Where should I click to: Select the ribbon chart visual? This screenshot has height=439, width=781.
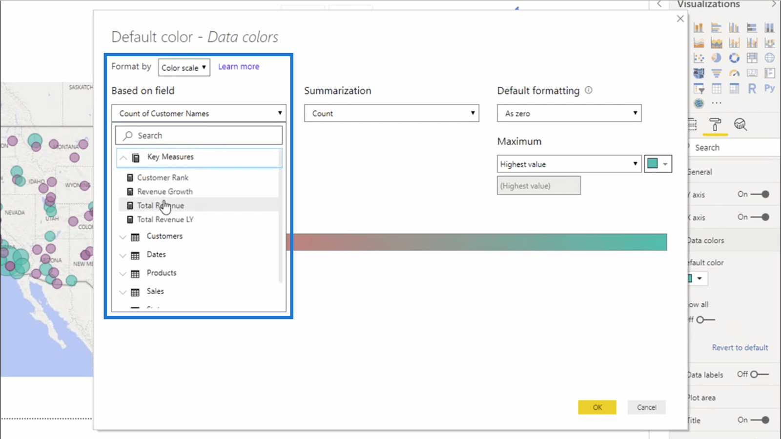pos(770,43)
